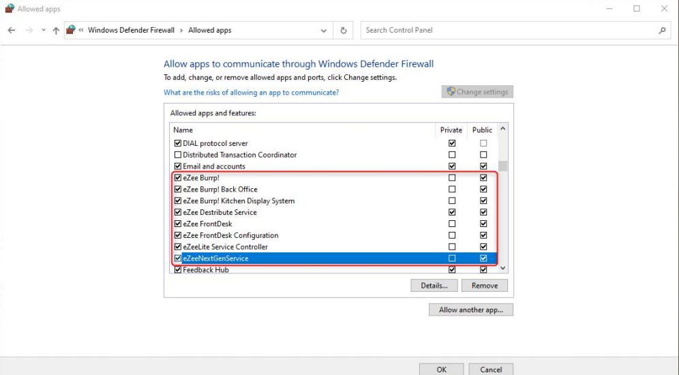Click the Change settings button
This screenshot has height=375, width=679.
coord(477,92)
